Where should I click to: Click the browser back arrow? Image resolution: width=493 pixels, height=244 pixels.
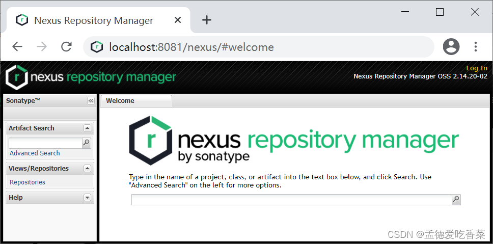(x=17, y=47)
